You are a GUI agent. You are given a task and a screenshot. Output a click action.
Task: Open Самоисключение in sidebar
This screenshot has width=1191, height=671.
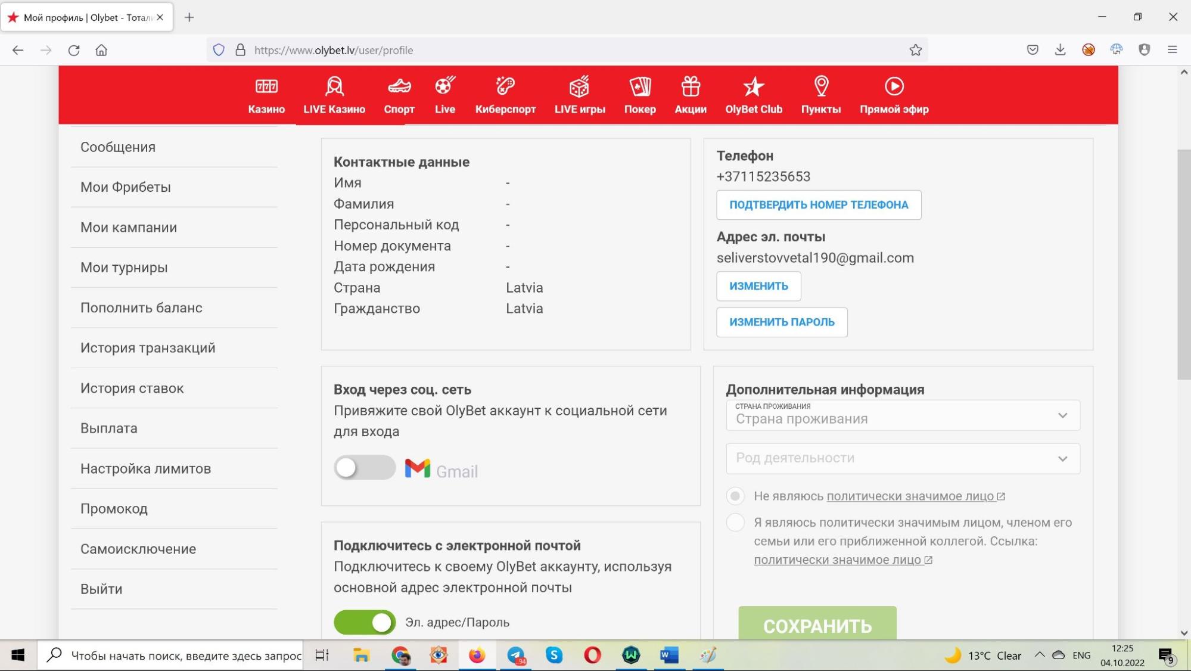point(174,549)
